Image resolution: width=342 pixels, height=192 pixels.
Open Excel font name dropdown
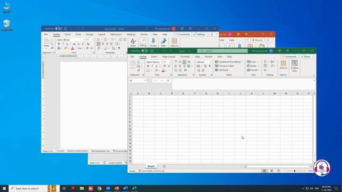click(x=161, y=62)
